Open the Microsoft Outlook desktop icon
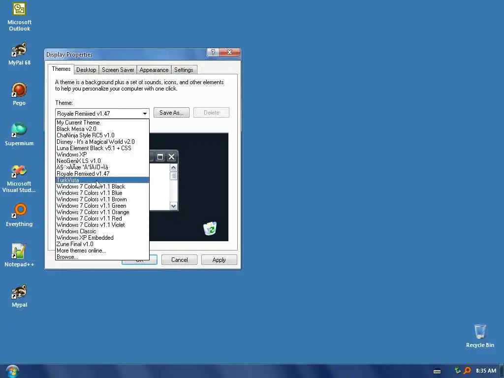This screenshot has width=504, height=378. [19, 17]
